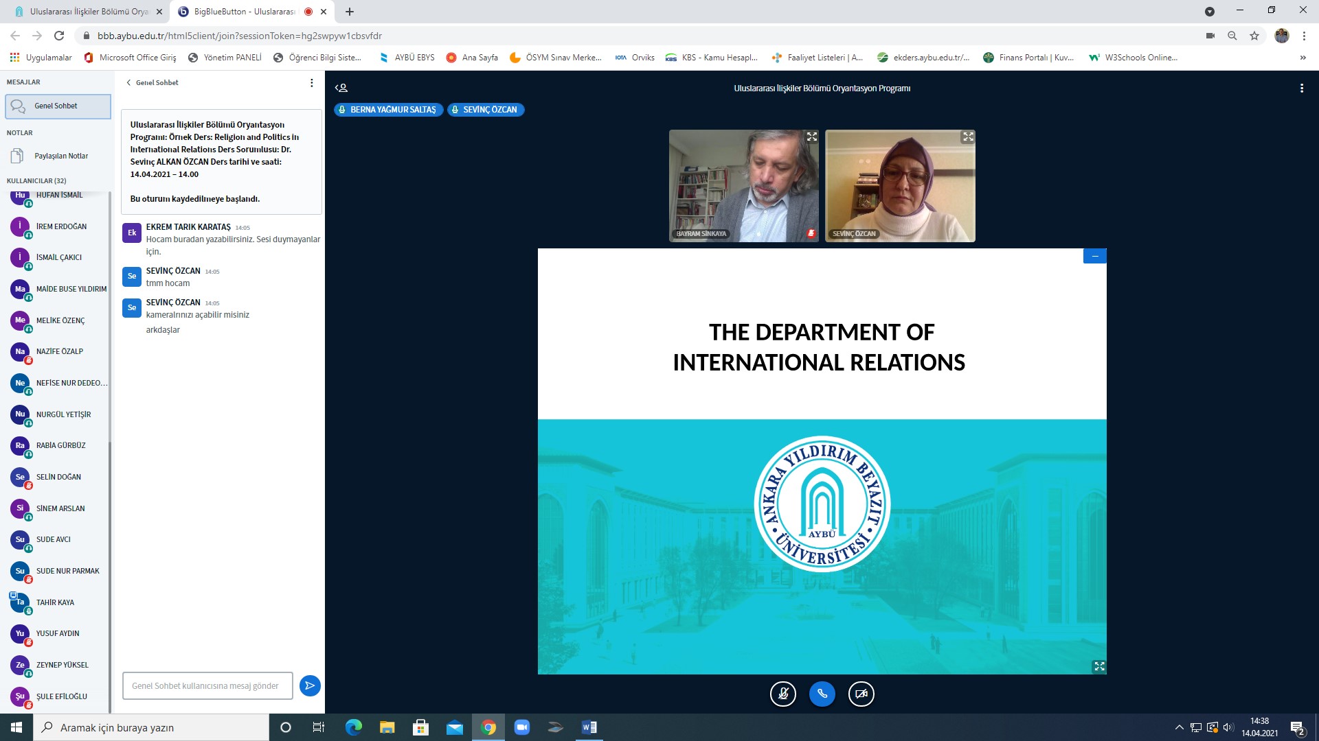This screenshot has width=1319, height=741.
Task: Make BAYRAM SINKAYA's webcam fullscreen
Action: 811,137
